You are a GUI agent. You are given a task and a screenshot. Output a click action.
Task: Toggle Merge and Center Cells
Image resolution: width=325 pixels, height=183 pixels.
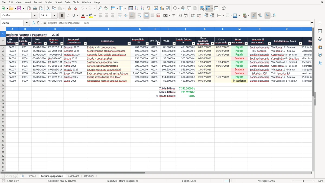click(147, 16)
